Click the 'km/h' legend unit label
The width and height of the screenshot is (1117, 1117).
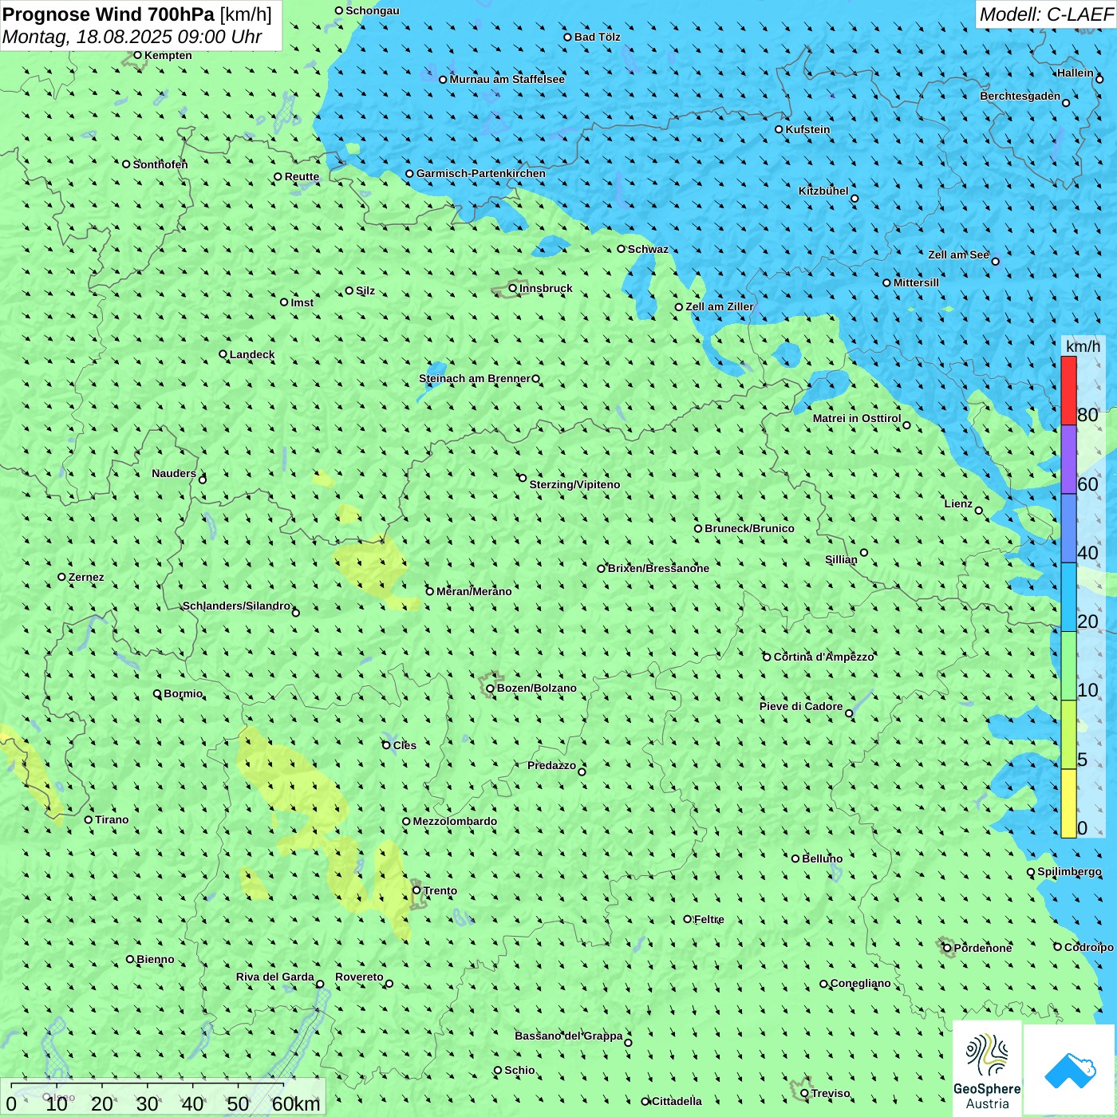click(1083, 346)
